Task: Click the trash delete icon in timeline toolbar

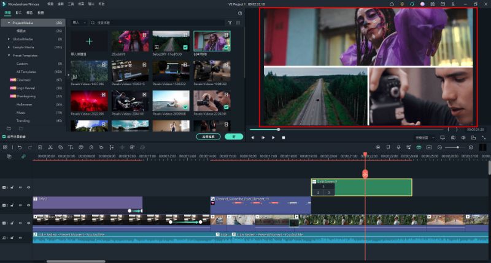Action: pos(40,147)
